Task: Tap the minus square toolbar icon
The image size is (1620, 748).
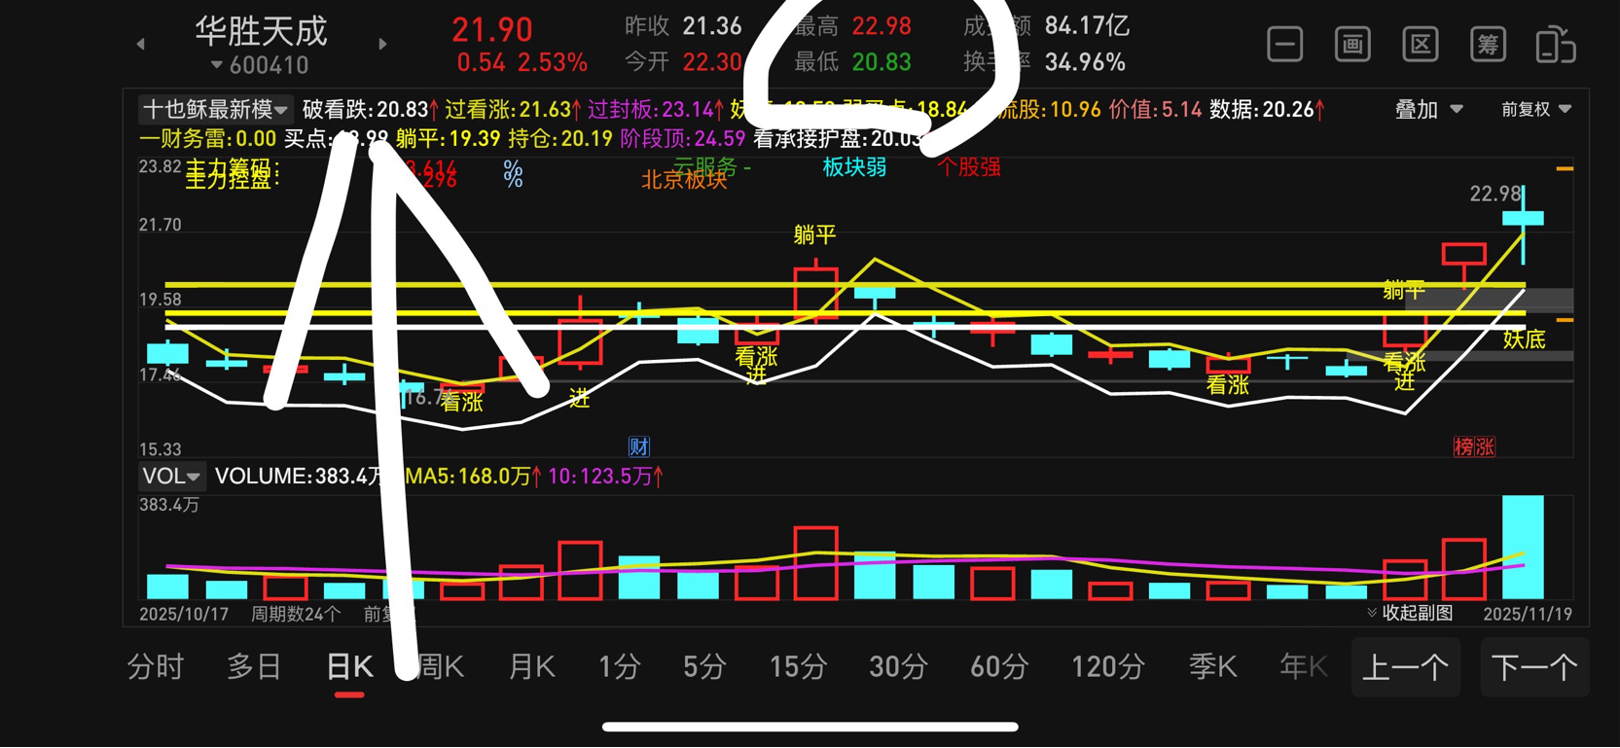Action: [1284, 45]
